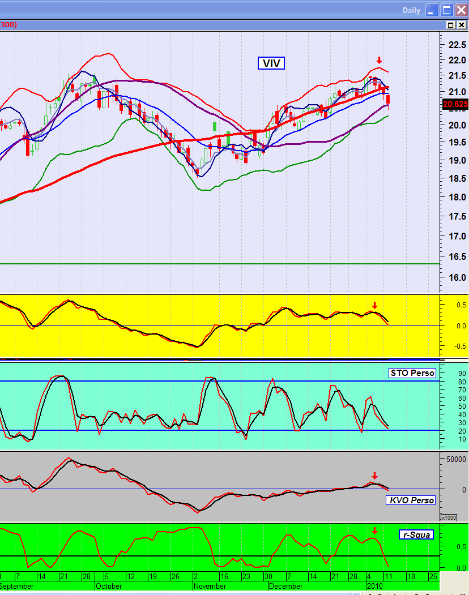Click the October 5 date label
The width and height of the screenshot is (469, 595).
[106, 576]
